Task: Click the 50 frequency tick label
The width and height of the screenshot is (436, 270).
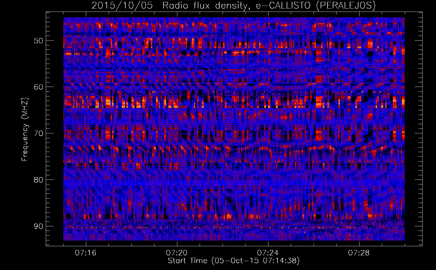Action: click(38, 41)
